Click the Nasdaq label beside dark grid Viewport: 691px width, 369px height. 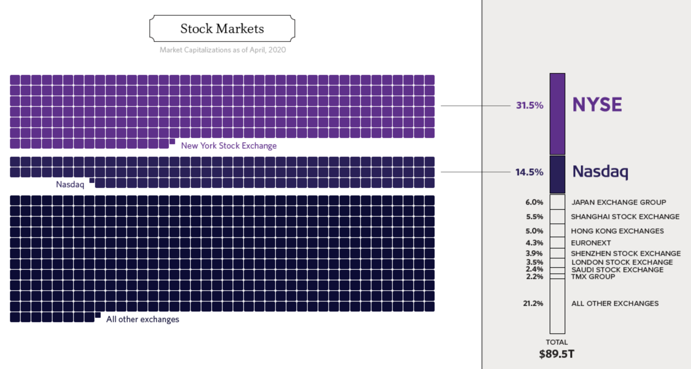click(x=70, y=184)
